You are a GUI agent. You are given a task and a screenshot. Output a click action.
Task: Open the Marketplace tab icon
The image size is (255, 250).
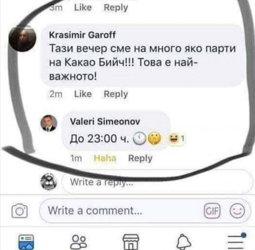(x=131, y=242)
